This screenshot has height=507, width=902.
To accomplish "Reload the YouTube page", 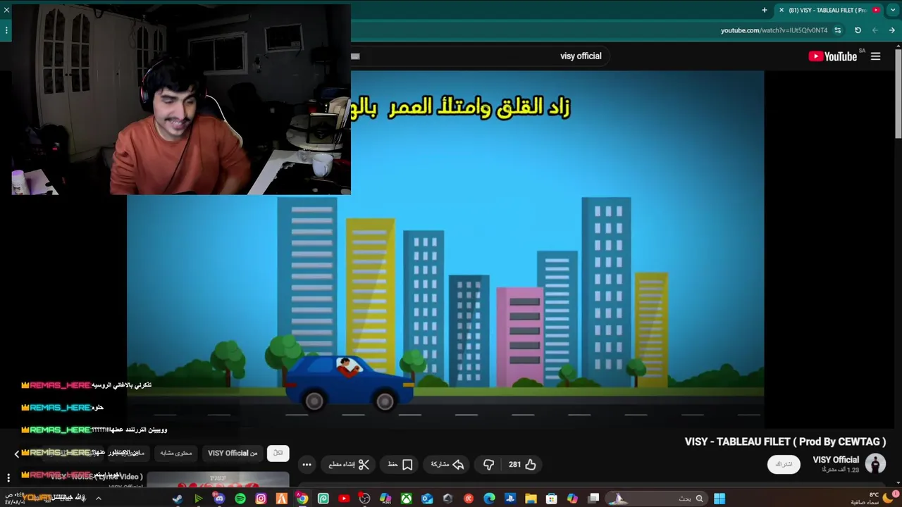I will 858,30.
